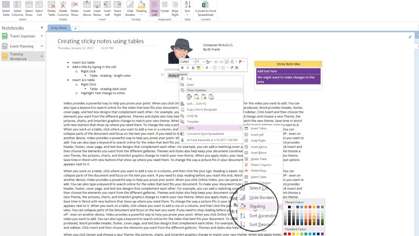Click Delete Columns in the ribbon
The height and width of the screenshot is (236, 419).
[63, 9]
